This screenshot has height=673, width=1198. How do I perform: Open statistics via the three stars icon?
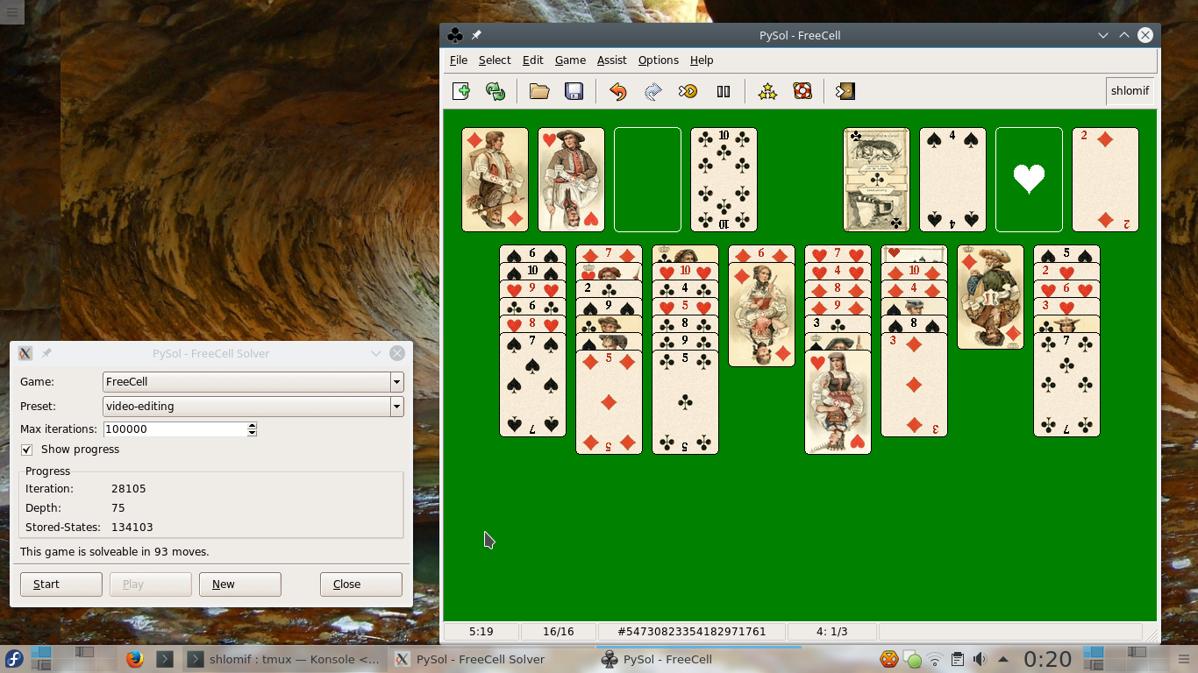coord(767,91)
